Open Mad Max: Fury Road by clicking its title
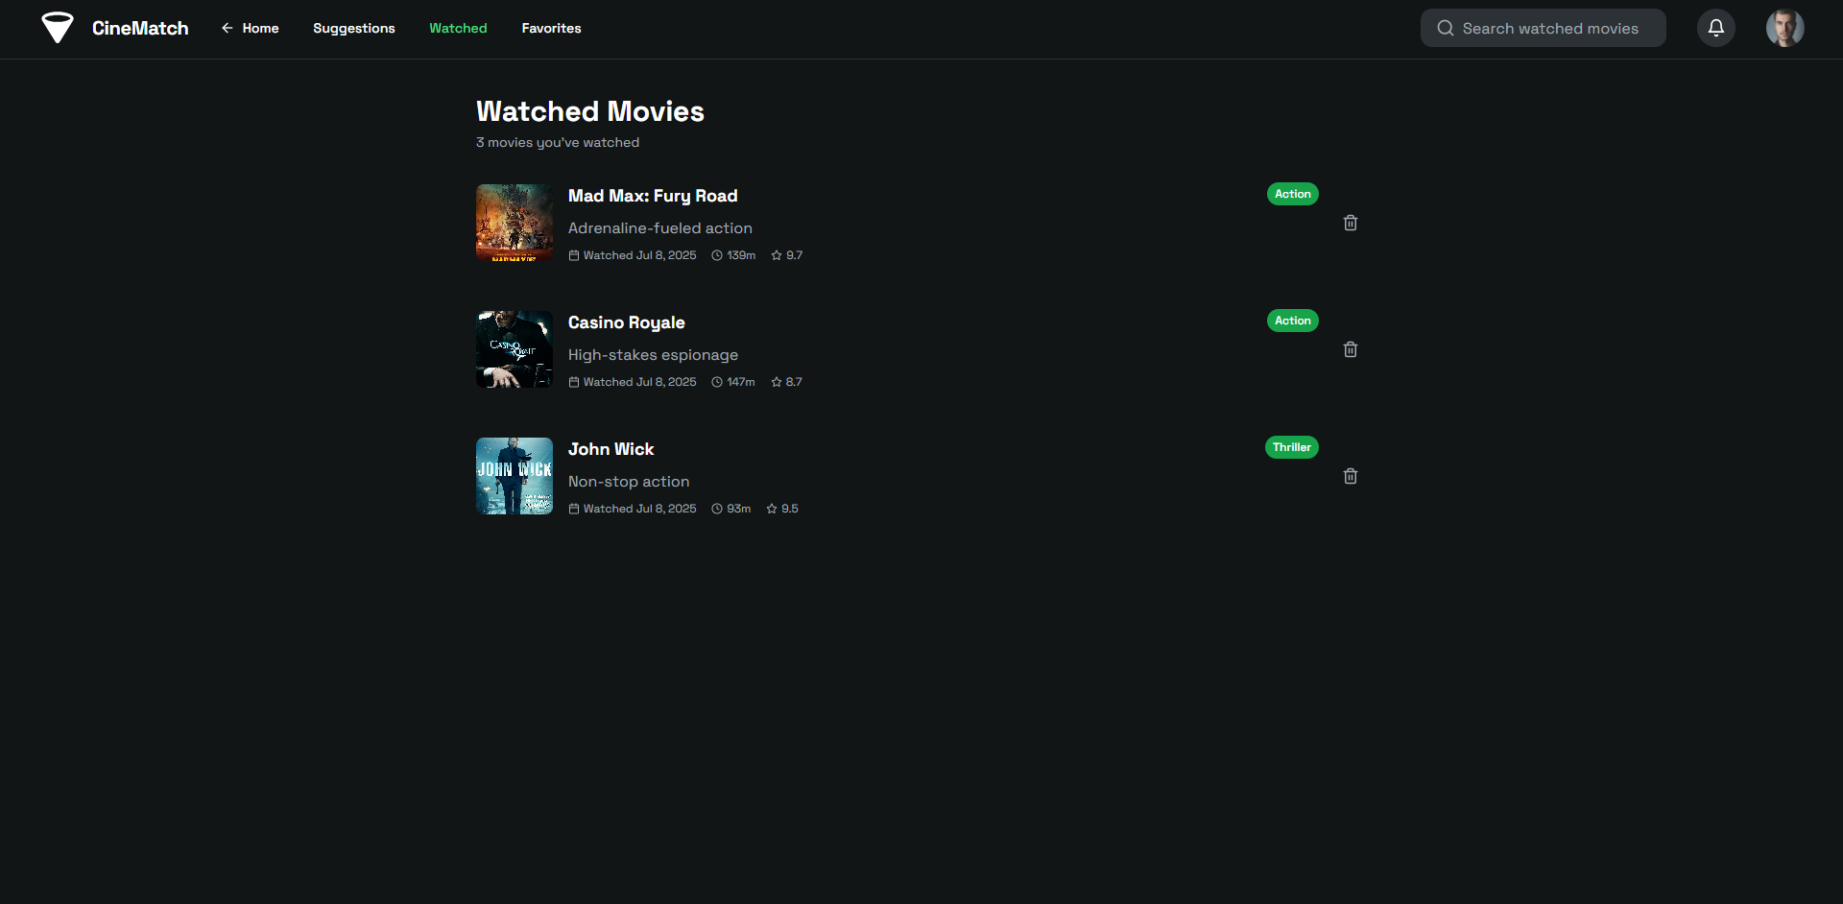 653,196
